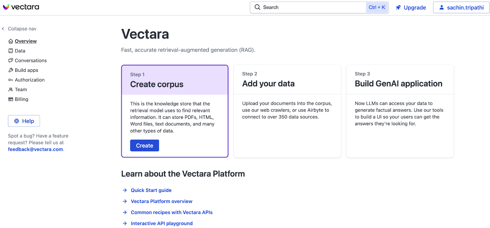Click the search magnifier icon
Screen dimensions: 490x228
257,7
